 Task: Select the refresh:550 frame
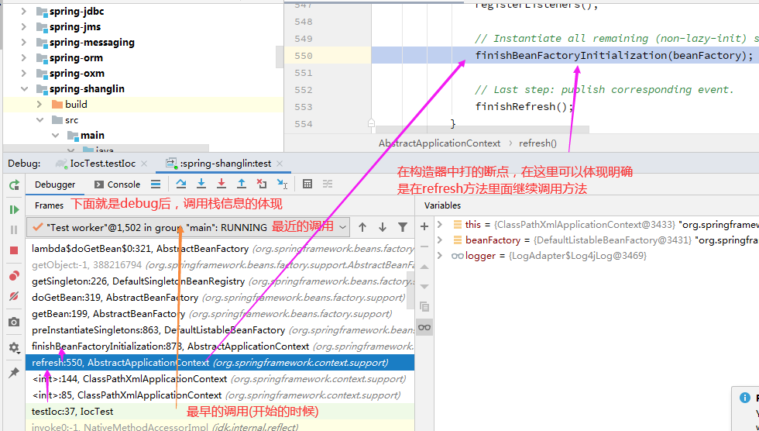point(220,363)
